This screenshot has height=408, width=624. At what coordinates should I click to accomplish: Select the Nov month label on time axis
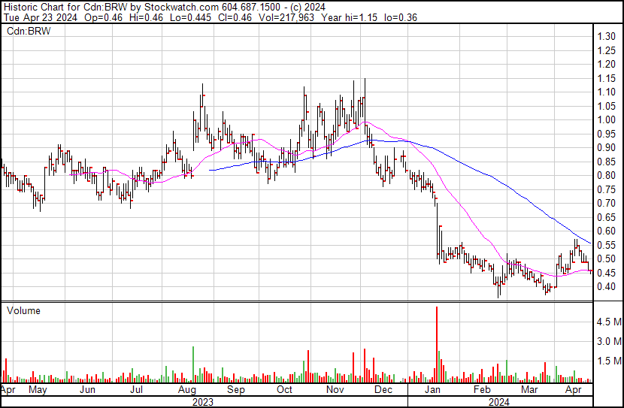pos(335,391)
